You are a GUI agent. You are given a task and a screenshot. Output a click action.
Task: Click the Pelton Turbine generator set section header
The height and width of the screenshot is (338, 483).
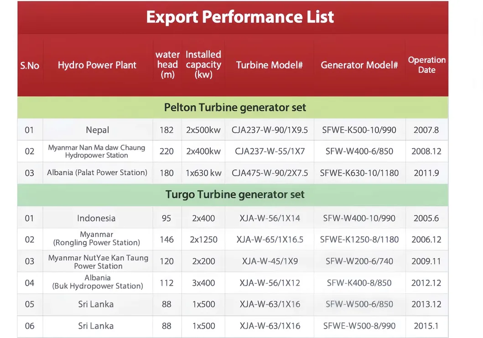click(x=235, y=107)
